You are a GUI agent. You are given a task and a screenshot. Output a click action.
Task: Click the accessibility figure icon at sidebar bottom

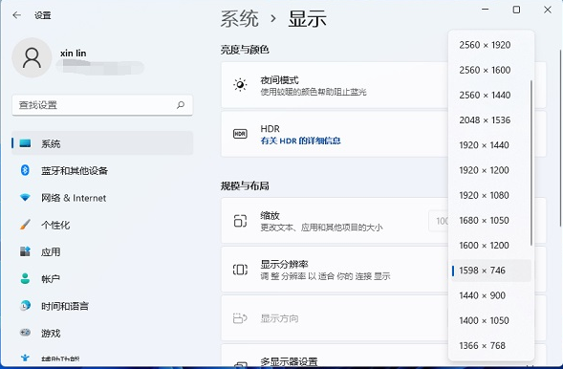click(25, 358)
